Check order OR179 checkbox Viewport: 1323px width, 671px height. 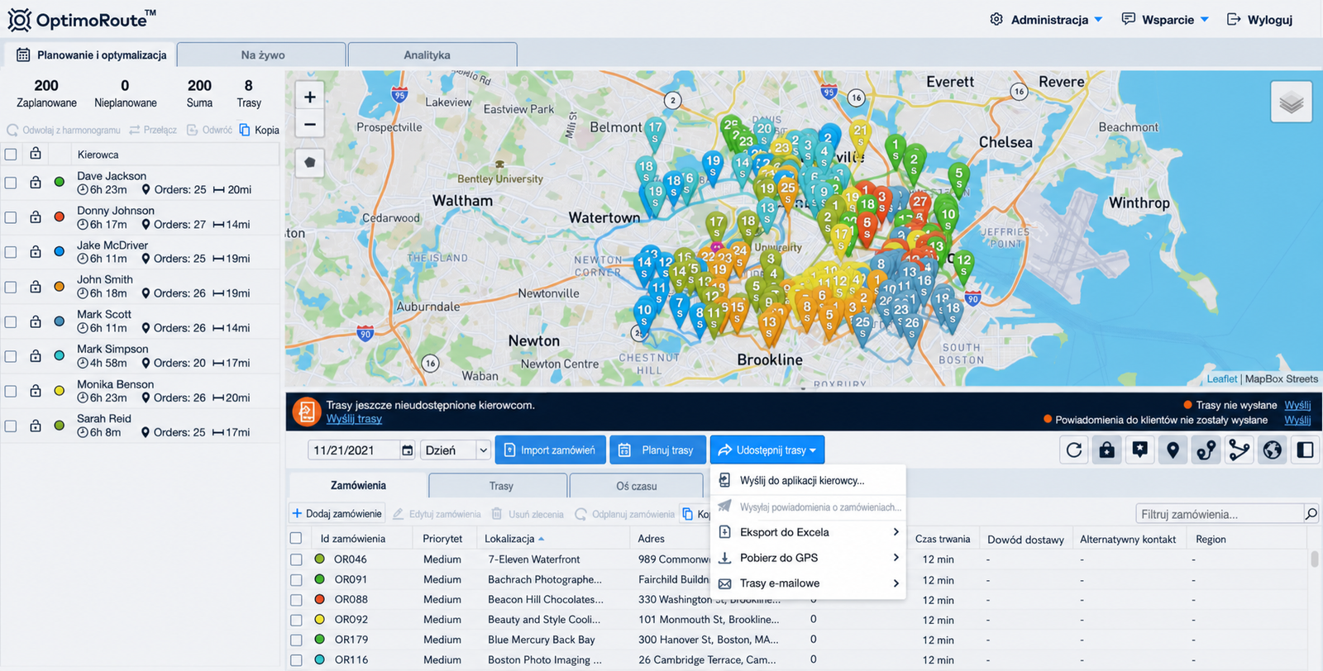pyautogui.click(x=296, y=640)
